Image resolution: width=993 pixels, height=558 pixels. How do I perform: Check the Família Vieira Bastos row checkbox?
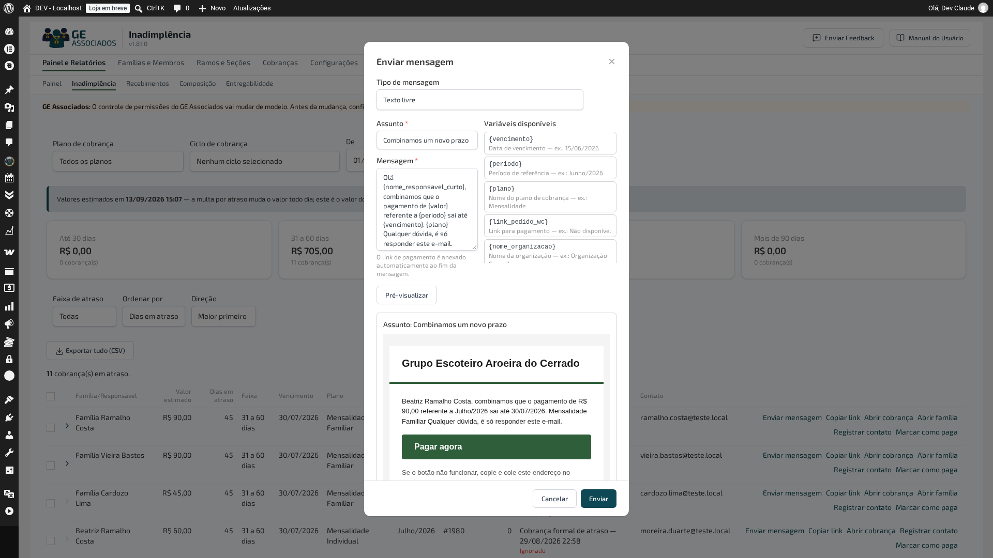[x=51, y=466]
